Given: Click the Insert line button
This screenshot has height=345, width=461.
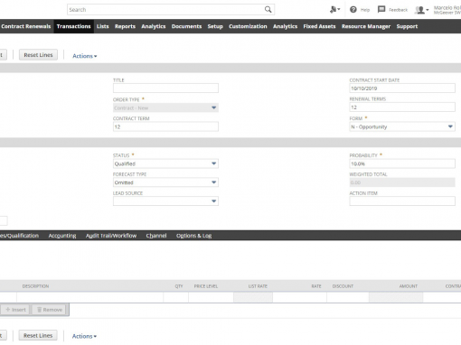Looking at the screenshot, I should [15, 310].
